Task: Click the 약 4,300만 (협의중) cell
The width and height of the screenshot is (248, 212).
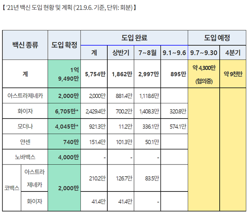Action: [x=203, y=74]
